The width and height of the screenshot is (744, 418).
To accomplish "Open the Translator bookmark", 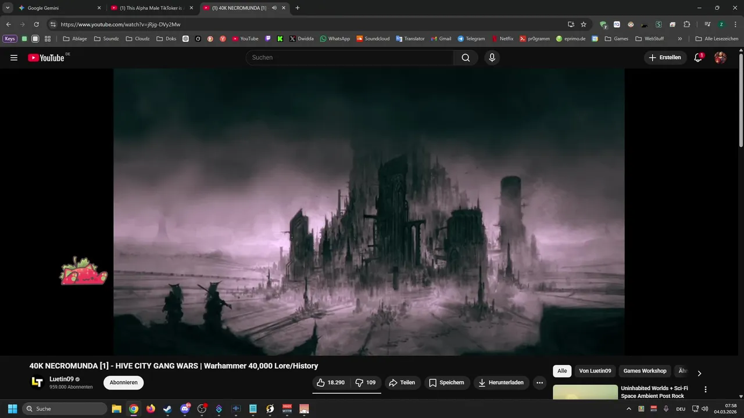I will [410, 39].
